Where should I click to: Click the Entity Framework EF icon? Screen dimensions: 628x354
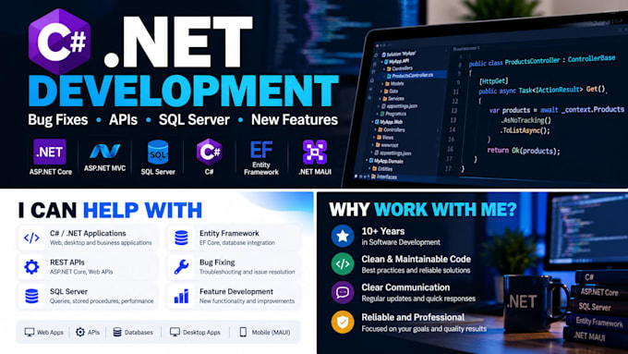pos(261,150)
